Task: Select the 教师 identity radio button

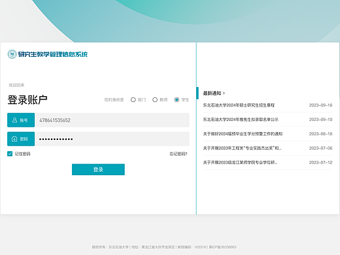Action: click(x=155, y=99)
